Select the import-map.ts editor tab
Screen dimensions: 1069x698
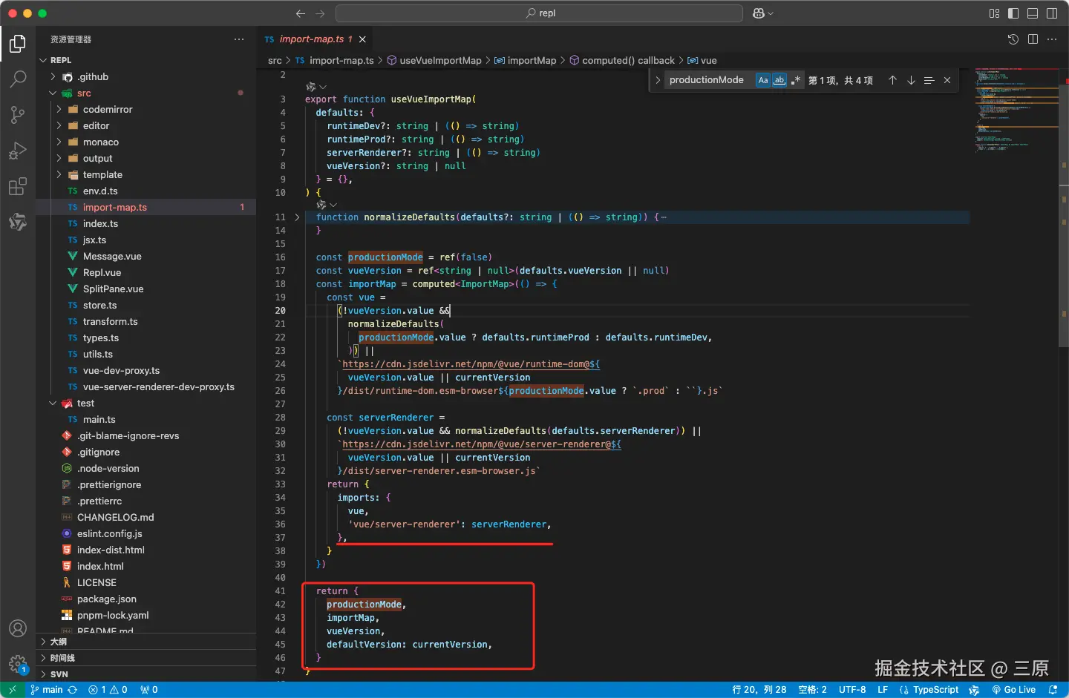pyautogui.click(x=311, y=39)
